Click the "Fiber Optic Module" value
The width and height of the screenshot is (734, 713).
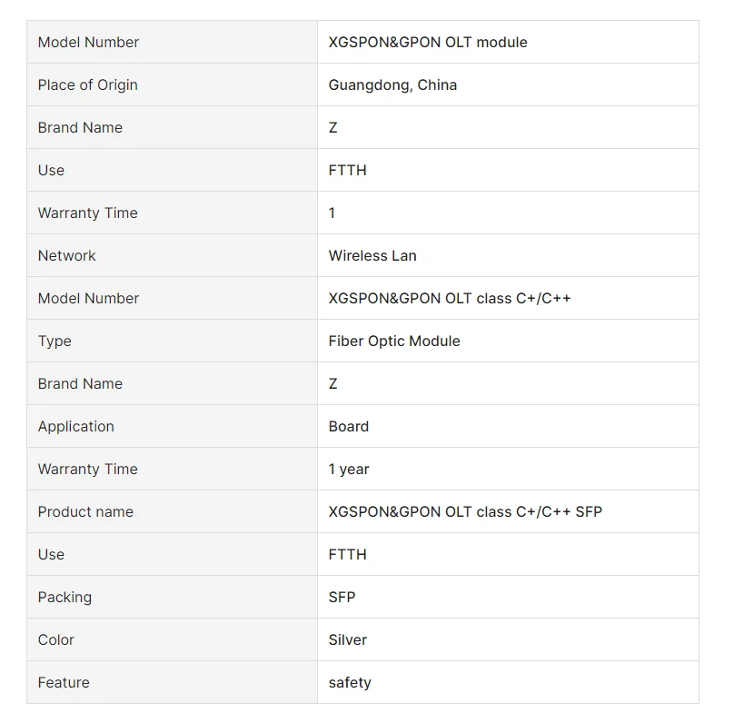click(x=394, y=341)
